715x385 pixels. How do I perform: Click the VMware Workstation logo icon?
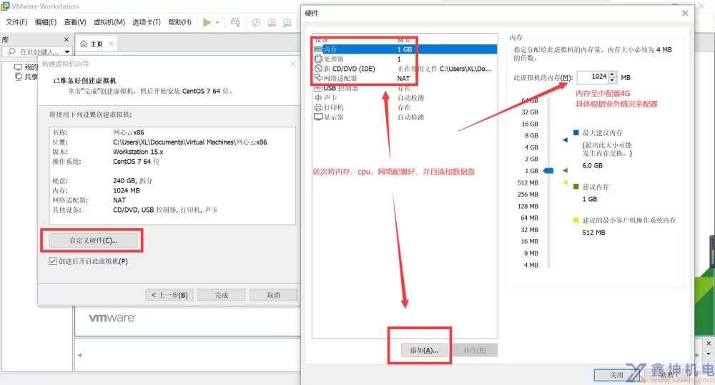click(5, 6)
